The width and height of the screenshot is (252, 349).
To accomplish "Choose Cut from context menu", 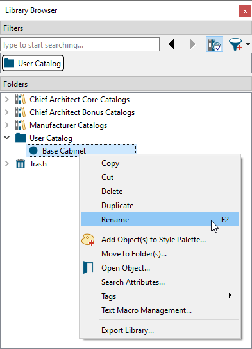I will pyautogui.click(x=160, y=177).
